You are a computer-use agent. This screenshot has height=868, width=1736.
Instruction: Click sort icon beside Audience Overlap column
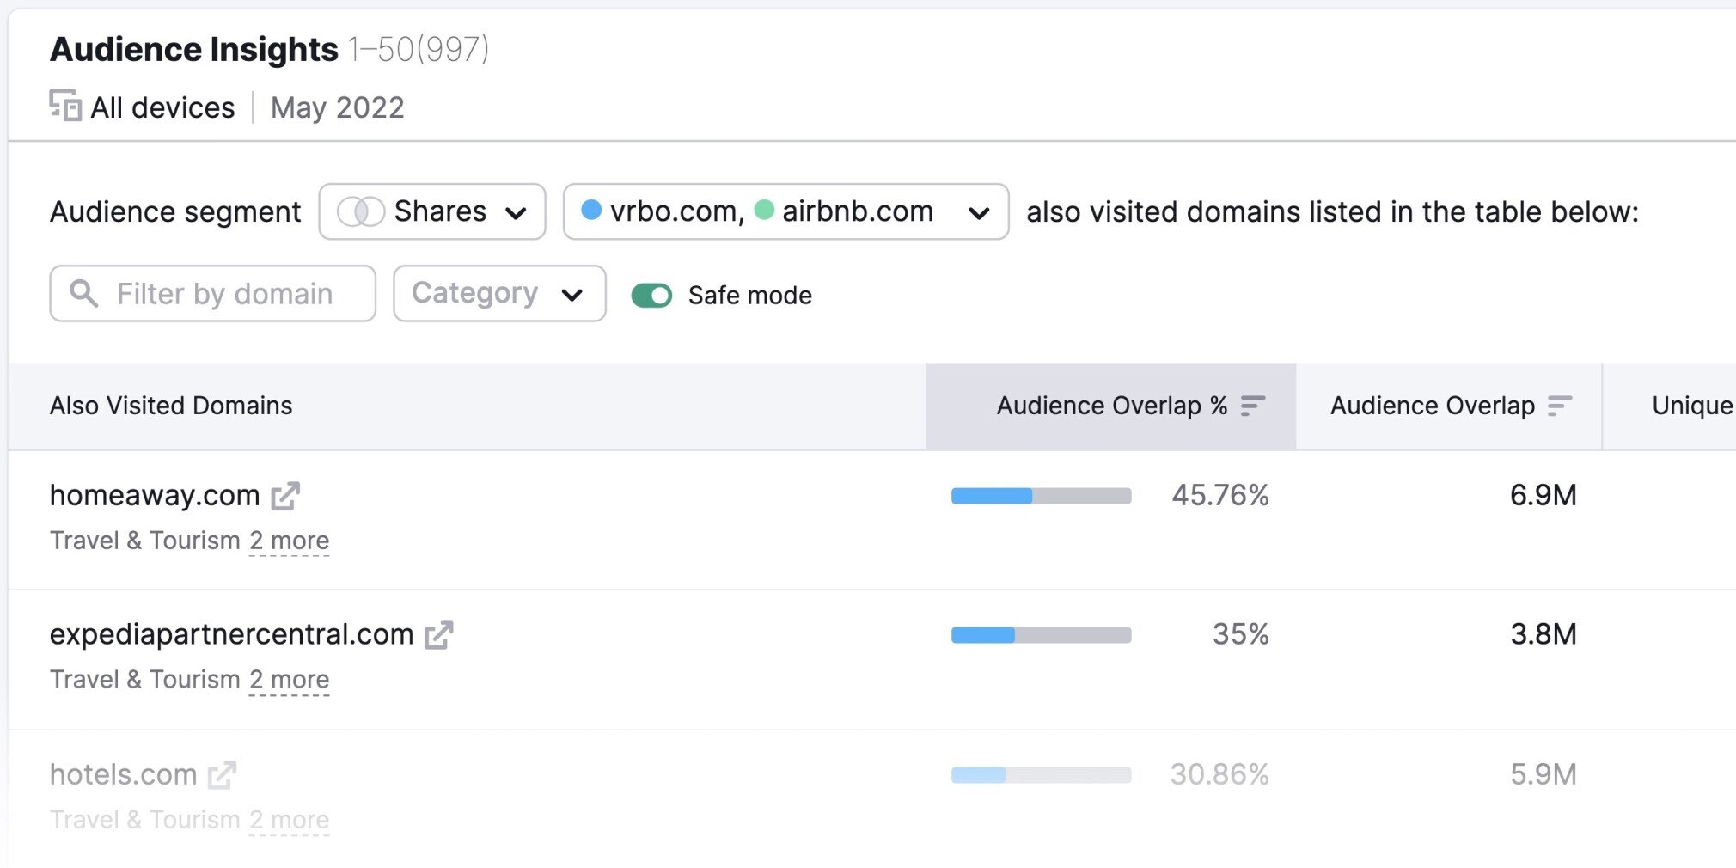[x=1560, y=406]
